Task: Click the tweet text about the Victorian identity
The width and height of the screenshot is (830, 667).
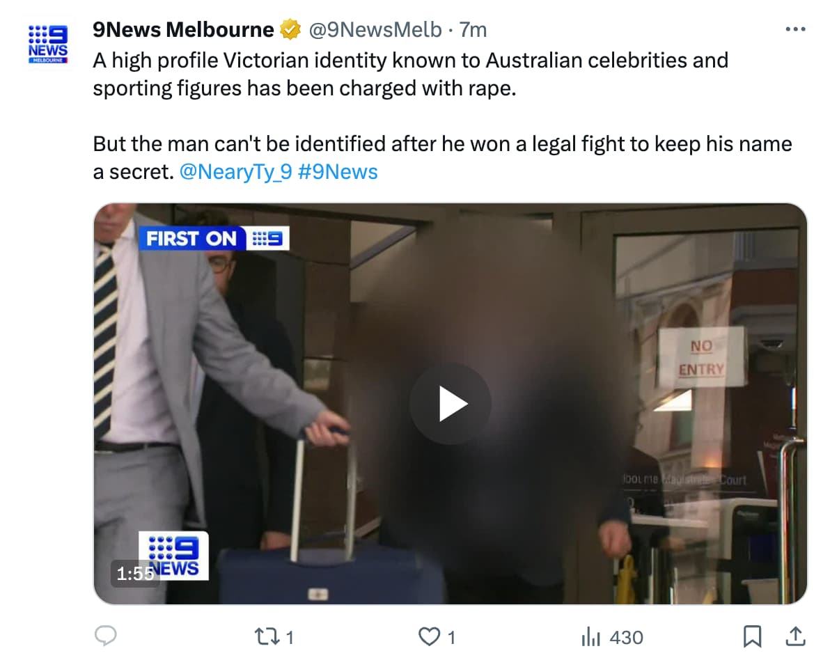Action: (411, 74)
